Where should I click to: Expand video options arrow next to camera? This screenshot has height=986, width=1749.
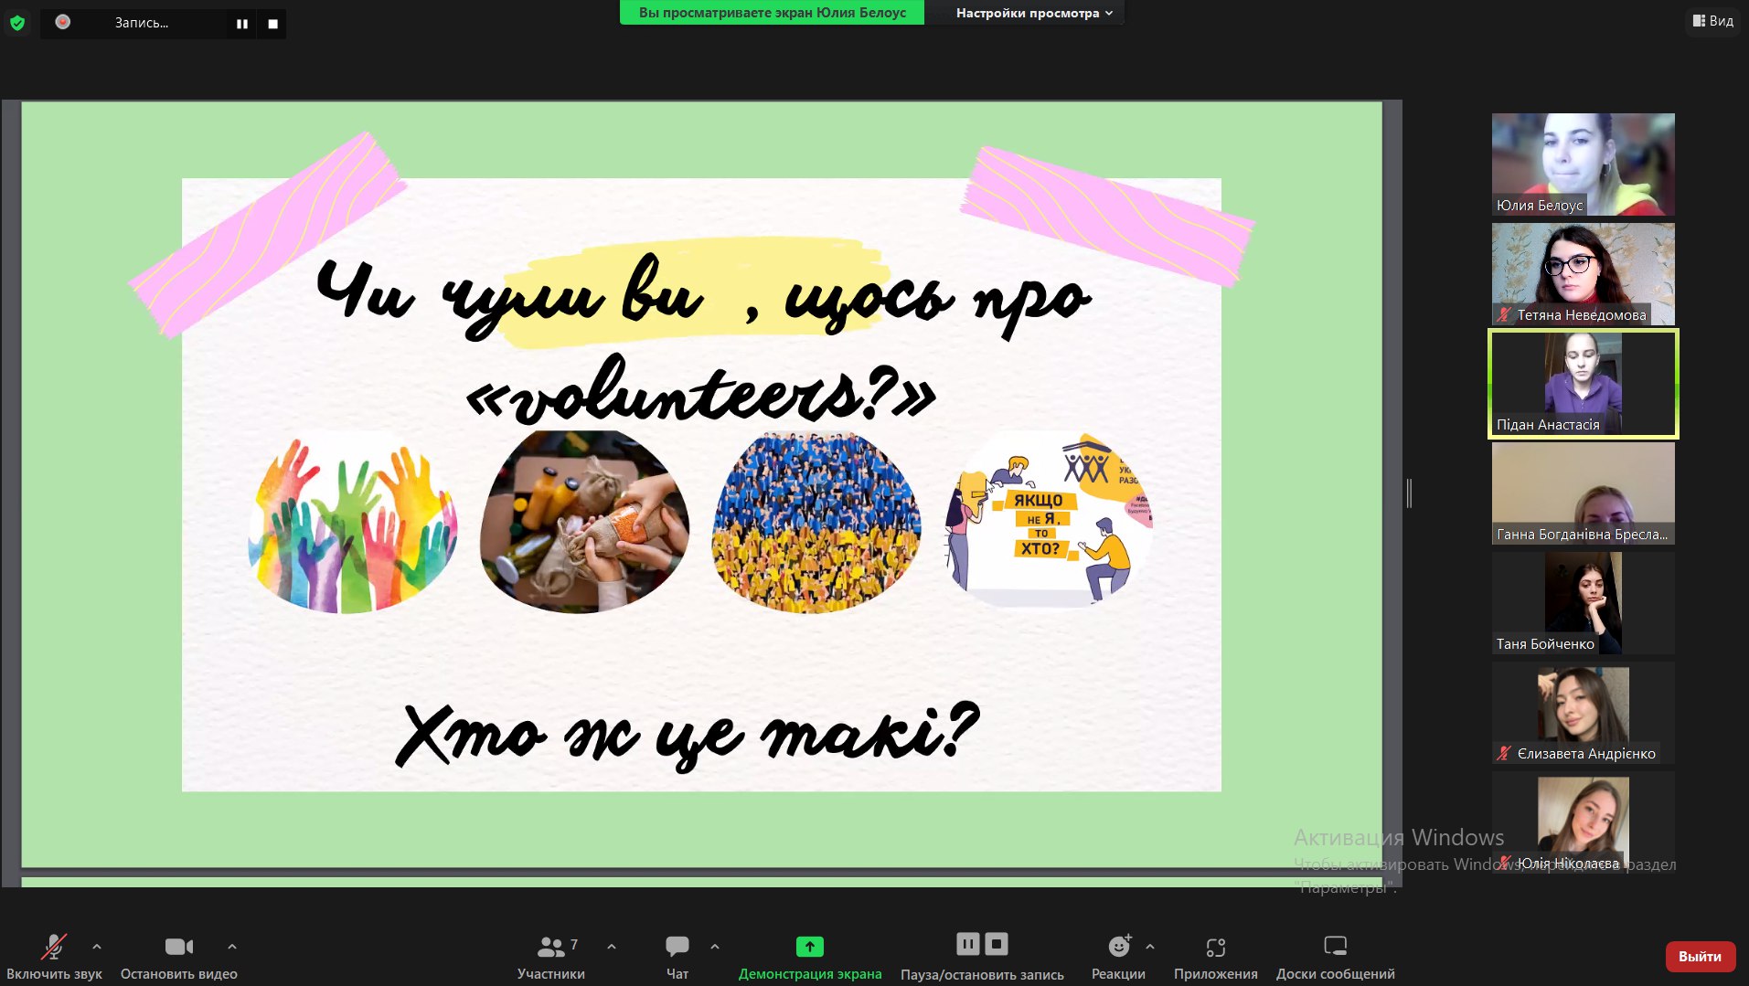point(232,947)
